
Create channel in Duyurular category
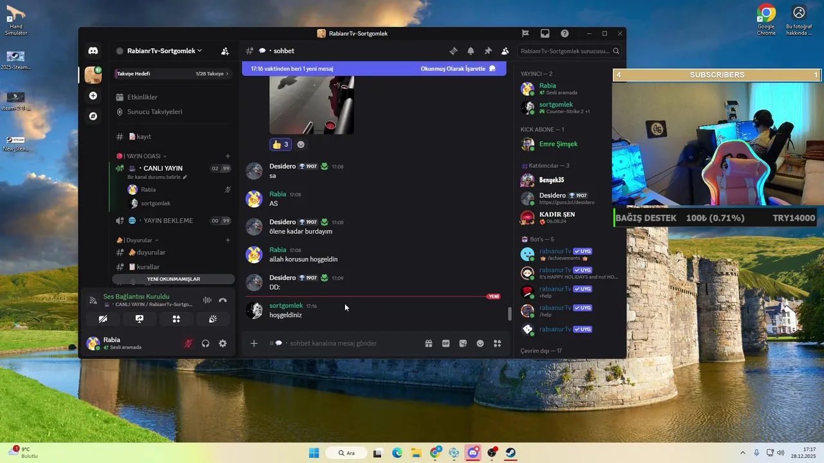(x=227, y=240)
